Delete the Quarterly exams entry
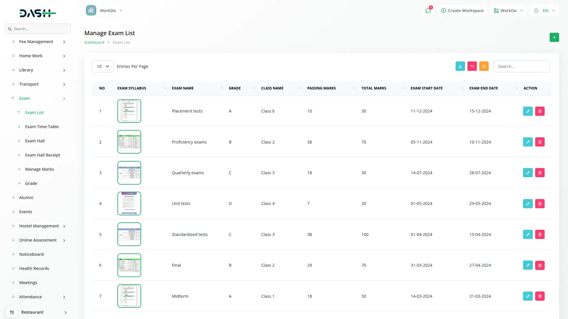Screen dimensions: 568x319 (540, 173)
